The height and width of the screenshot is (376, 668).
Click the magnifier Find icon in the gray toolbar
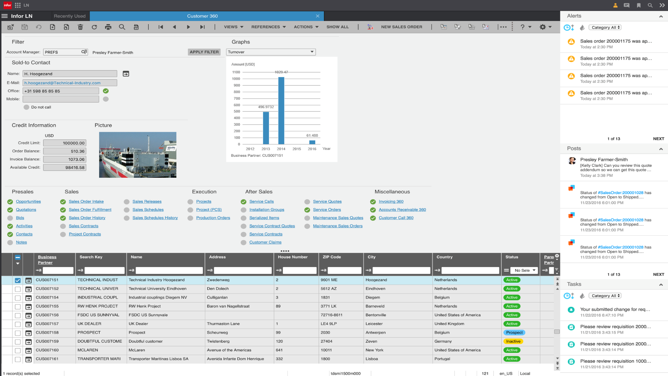(122, 27)
